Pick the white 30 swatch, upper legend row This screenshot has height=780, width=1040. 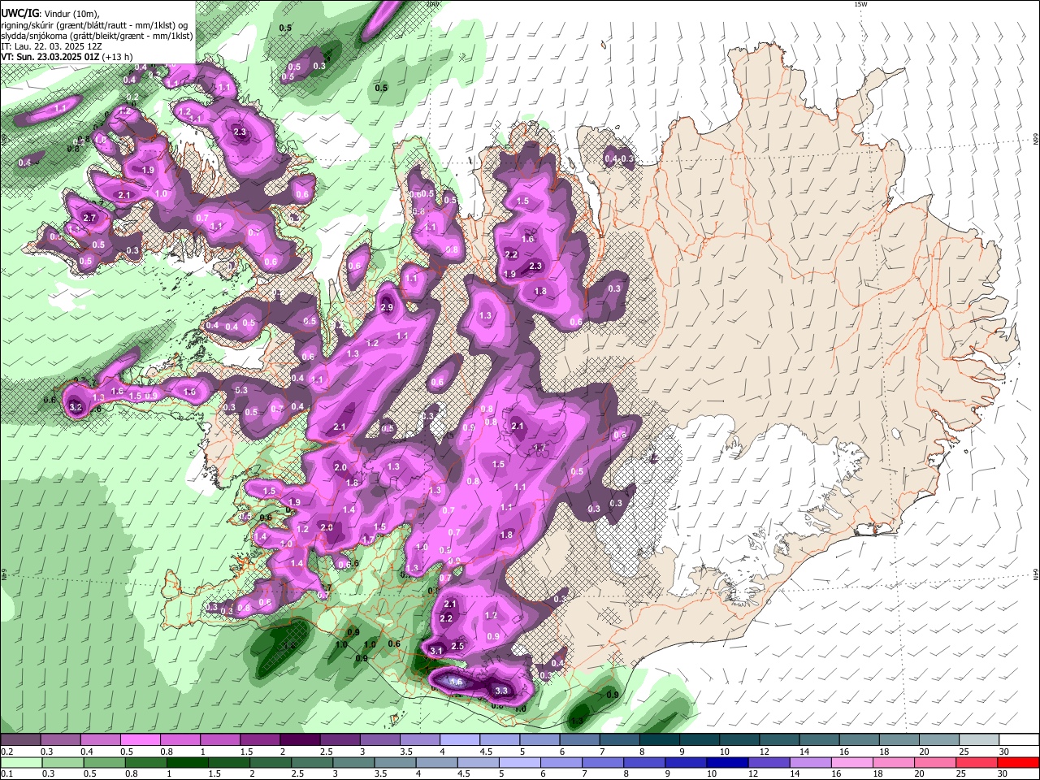[x=1019, y=740]
